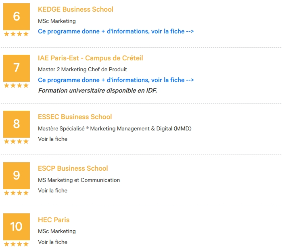Click the rank 10 orange badge
This screenshot has width=282, height=252.
pyautogui.click(x=17, y=227)
